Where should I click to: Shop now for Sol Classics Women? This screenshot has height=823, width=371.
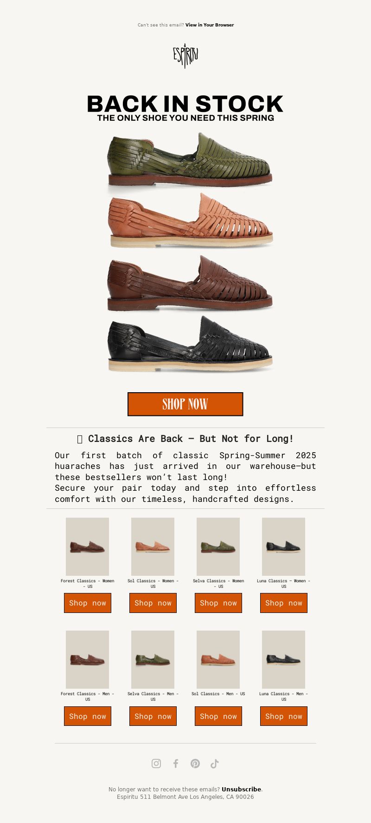[x=153, y=603]
